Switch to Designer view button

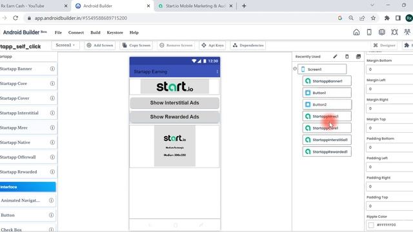pyautogui.click(x=385, y=45)
